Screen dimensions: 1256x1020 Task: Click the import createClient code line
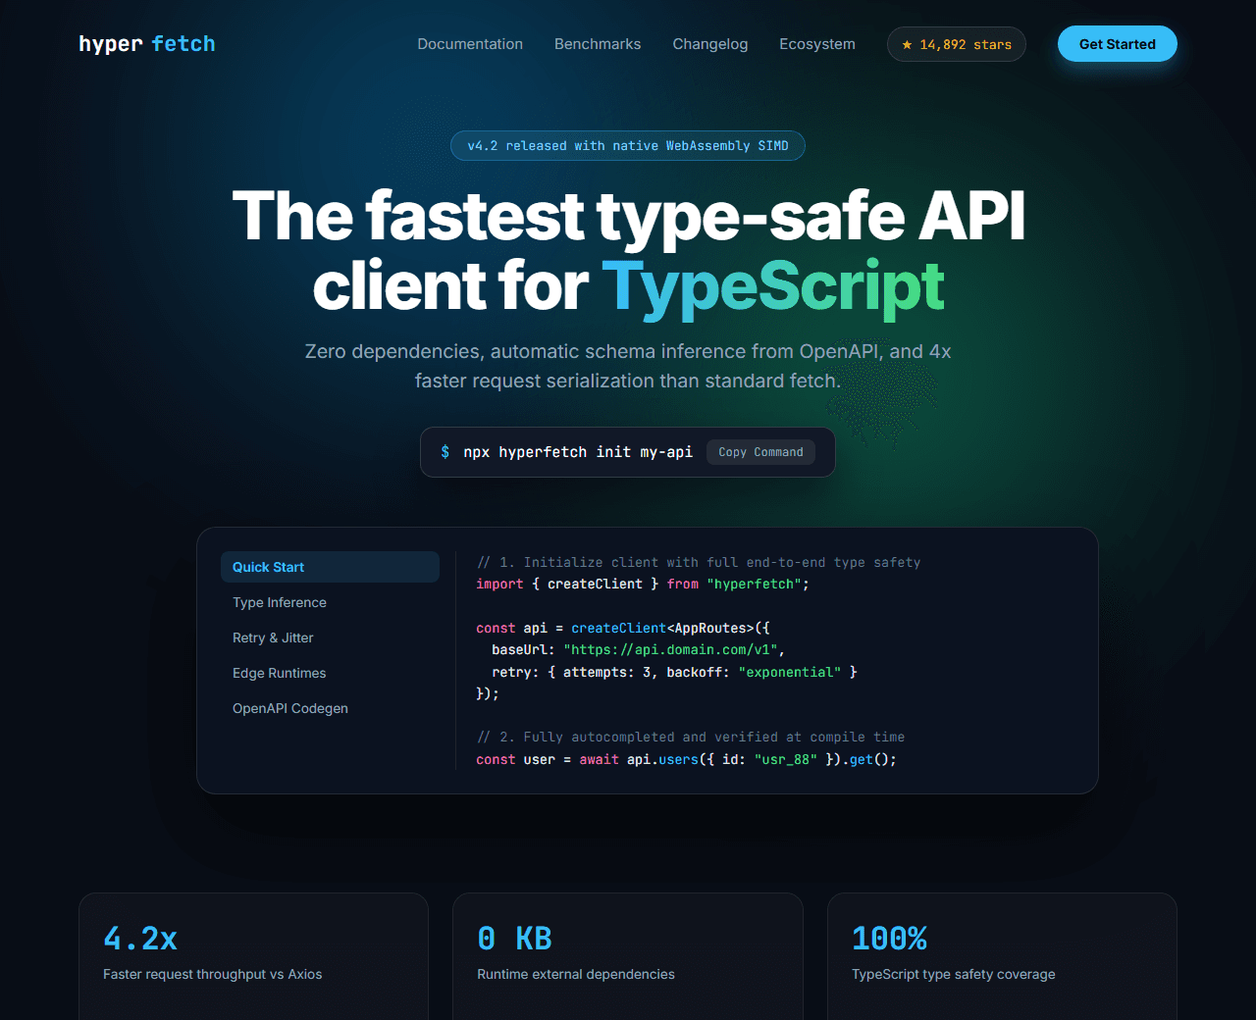[x=643, y=585]
